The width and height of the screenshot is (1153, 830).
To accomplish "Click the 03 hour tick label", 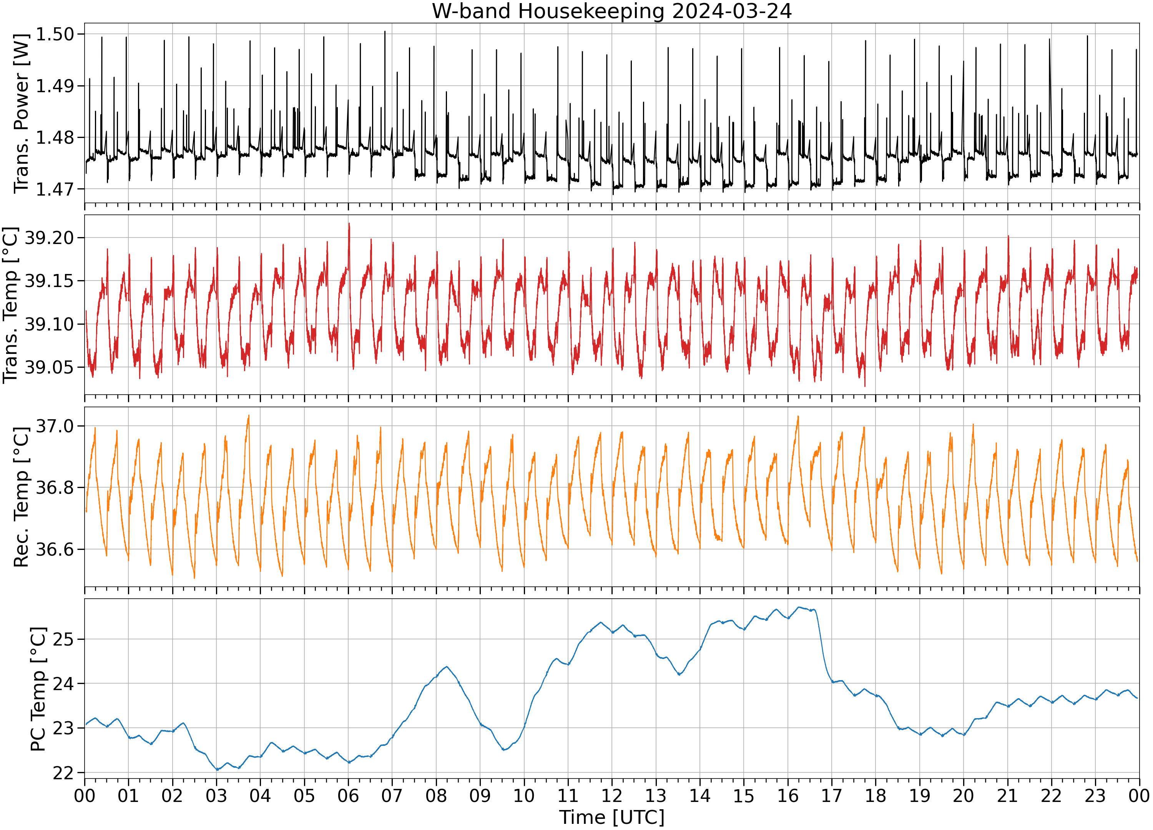I will pyautogui.click(x=216, y=795).
